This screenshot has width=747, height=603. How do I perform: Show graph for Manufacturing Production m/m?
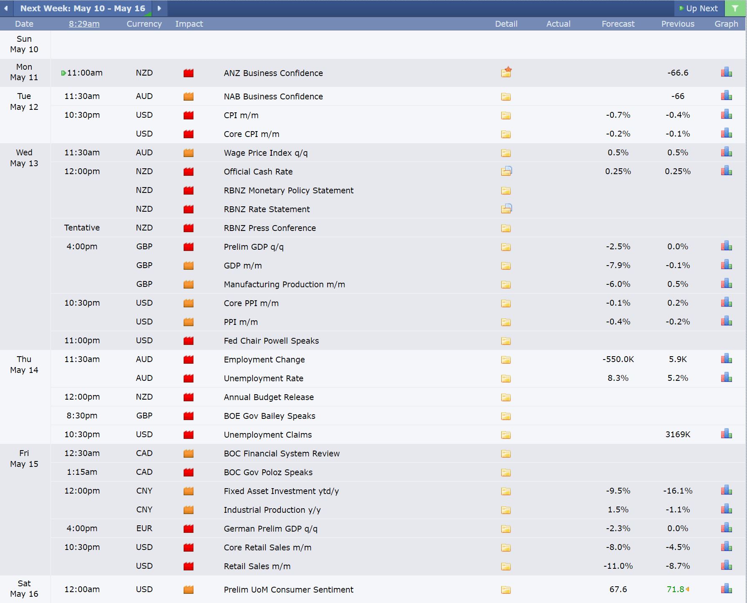pos(726,284)
